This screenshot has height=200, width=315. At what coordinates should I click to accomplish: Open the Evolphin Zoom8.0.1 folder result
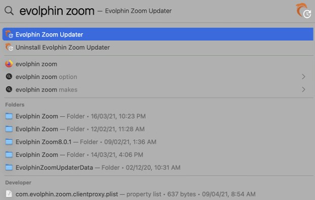coord(158,142)
